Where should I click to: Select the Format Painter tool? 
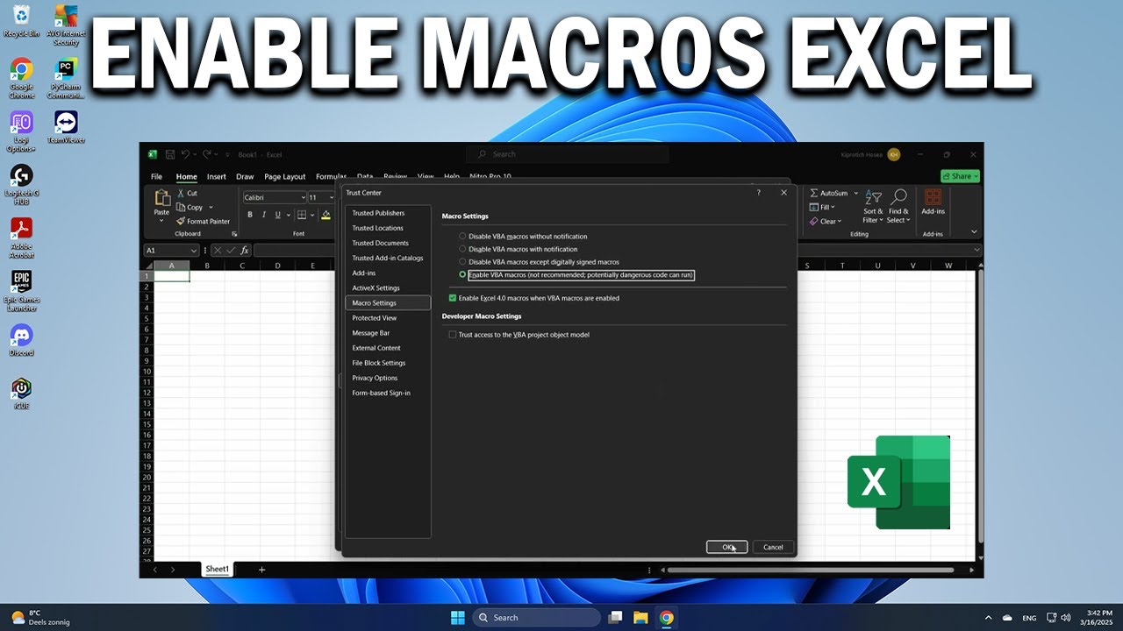point(203,221)
